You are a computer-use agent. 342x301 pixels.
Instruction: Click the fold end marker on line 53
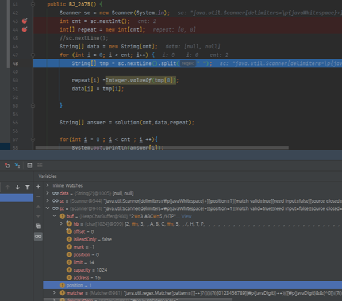33,105
